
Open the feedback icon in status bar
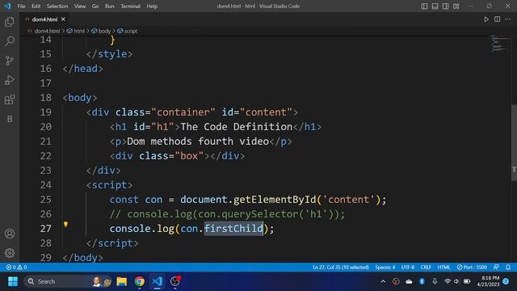[x=496, y=268]
